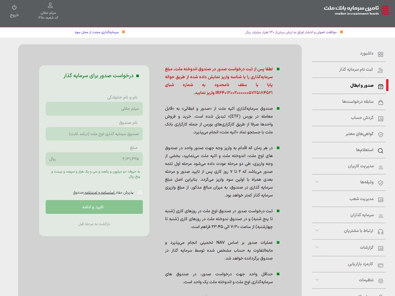Click the گردش حساب chart icon
Image resolution: width=395 pixels, height=296 pixels.
tap(381, 119)
